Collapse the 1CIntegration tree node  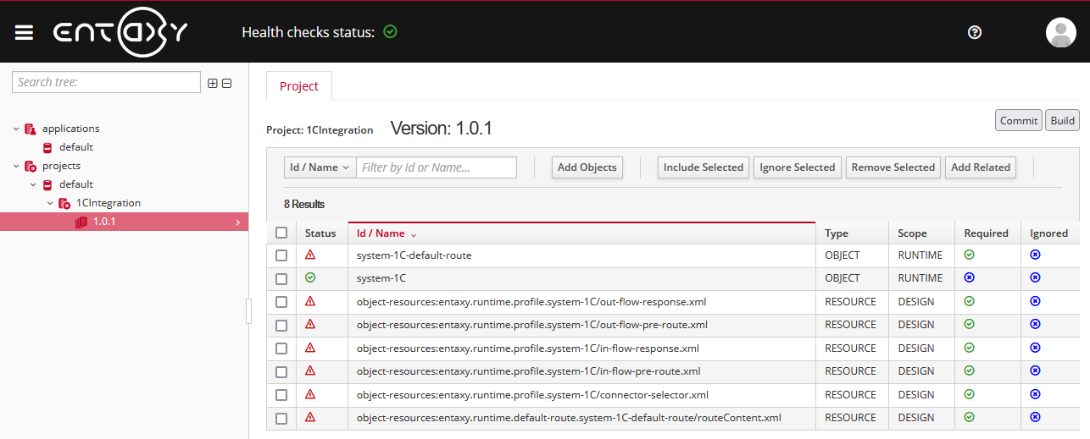coord(50,203)
